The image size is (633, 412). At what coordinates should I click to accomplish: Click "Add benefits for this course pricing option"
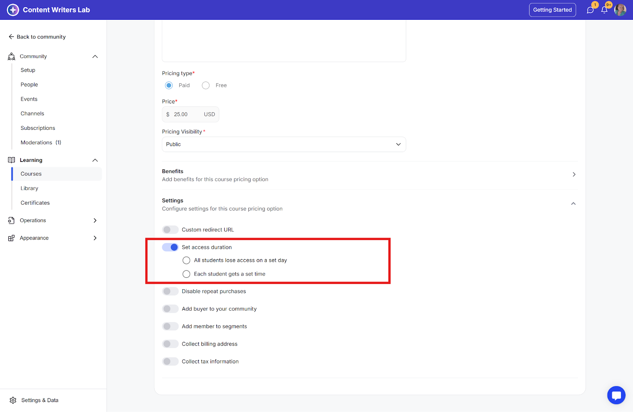(x=215, y=179)
